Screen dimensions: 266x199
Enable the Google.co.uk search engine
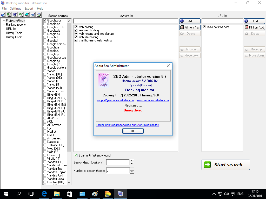[x=45, y=27]
